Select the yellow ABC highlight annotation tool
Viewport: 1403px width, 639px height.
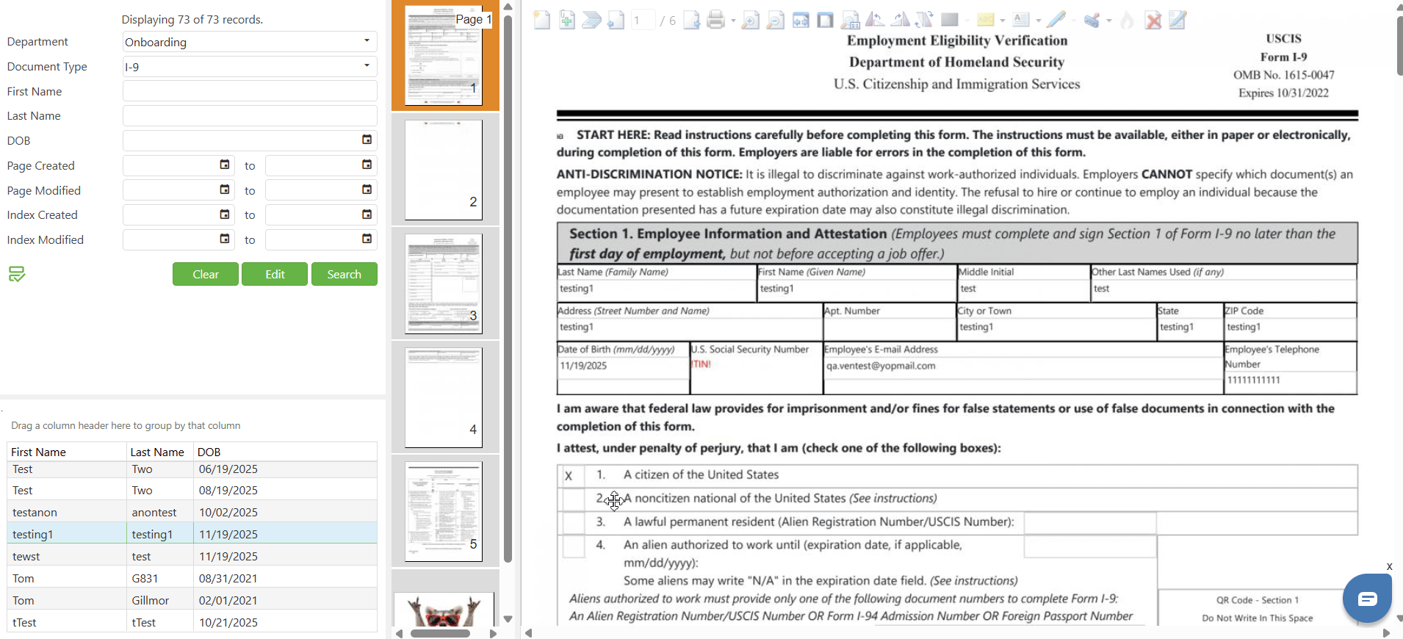pyautogui.click(x=986, y=20)
